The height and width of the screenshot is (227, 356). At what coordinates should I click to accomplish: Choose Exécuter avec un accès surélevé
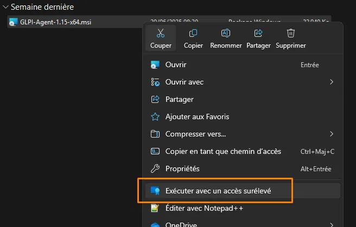point(243,191)
